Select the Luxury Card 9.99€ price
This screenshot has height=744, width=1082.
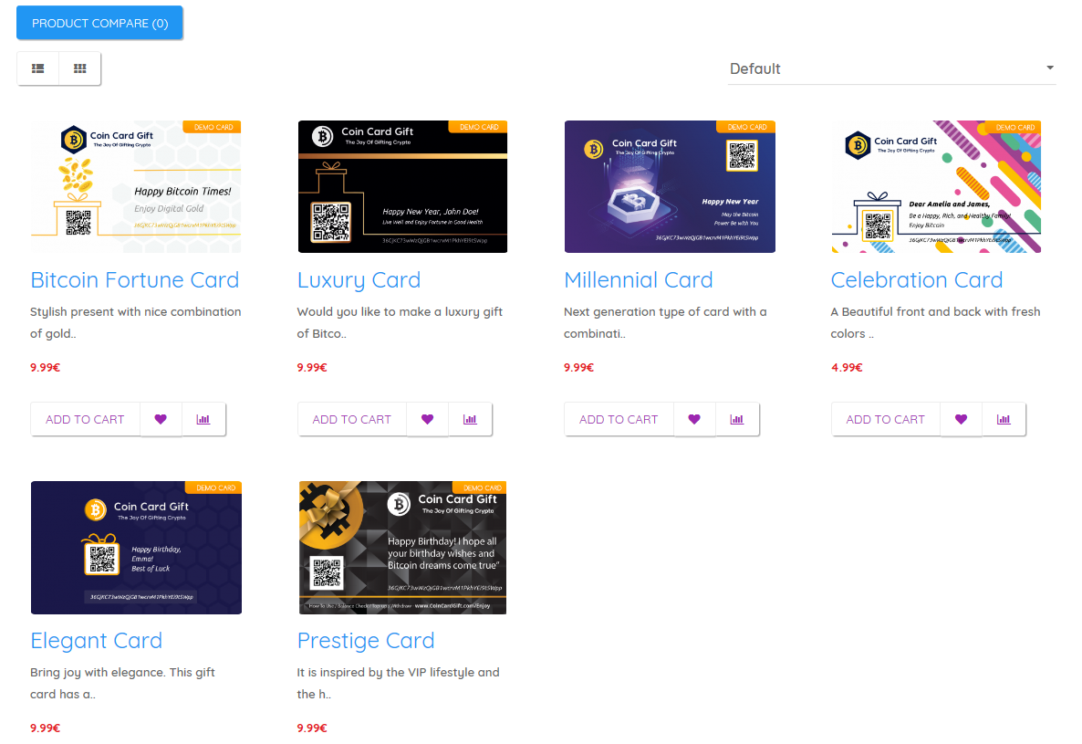pyautogui.click(x=312, y=367)
